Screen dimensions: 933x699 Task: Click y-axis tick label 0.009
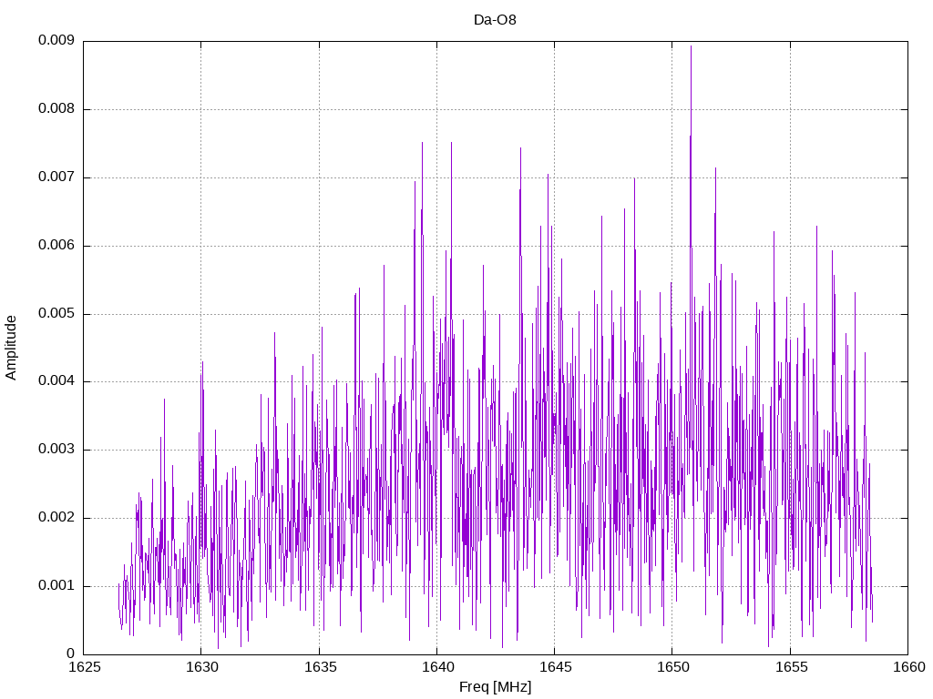[56, 40]
